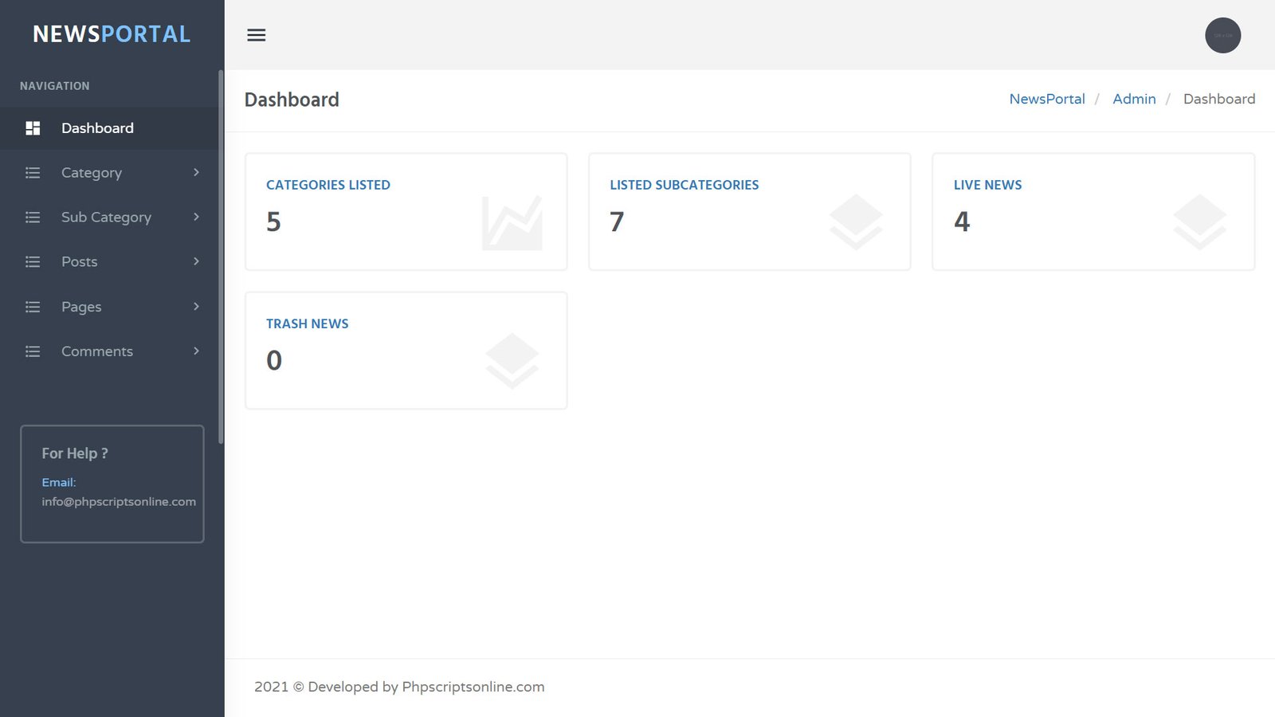Click the Dashboard grid icon in sidebar
Image resolution: width=1275 pixels, height=717 pixels.
point(33,128)
